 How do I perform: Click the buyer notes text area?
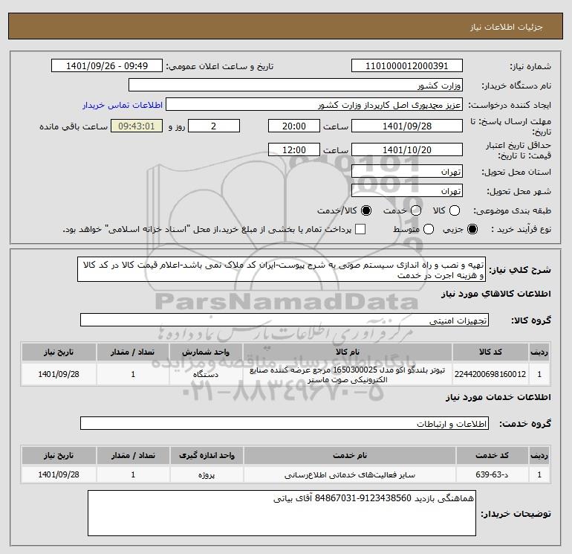tap(282, 513)
